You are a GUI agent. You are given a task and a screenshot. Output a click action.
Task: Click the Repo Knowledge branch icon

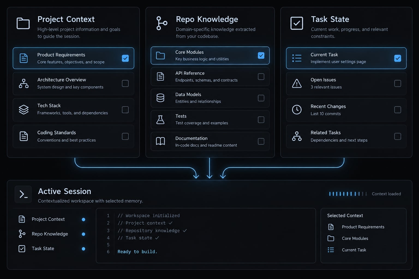click(161, 23)
